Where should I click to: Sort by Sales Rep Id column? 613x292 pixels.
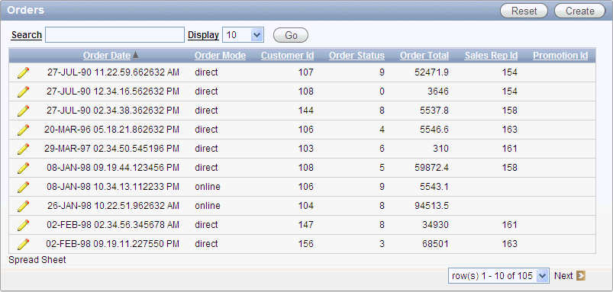[x=491, y=56]
